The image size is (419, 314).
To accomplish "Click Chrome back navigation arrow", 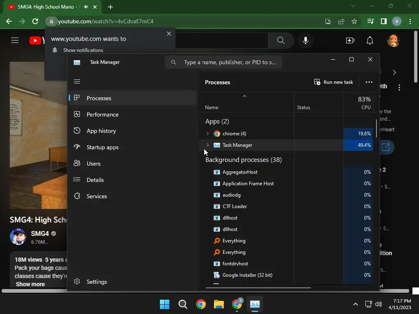I will (9, 21).
